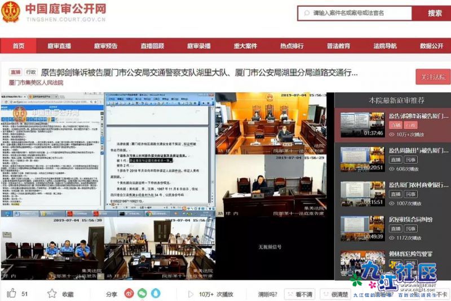
Task: Like the video with thumbs-up icon
Action: (11, 293)
